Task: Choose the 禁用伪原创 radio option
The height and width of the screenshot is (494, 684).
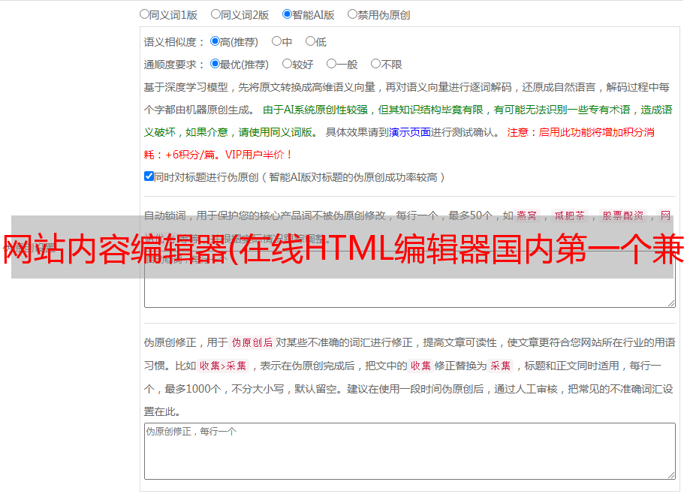Action: [x=352, y=14]
